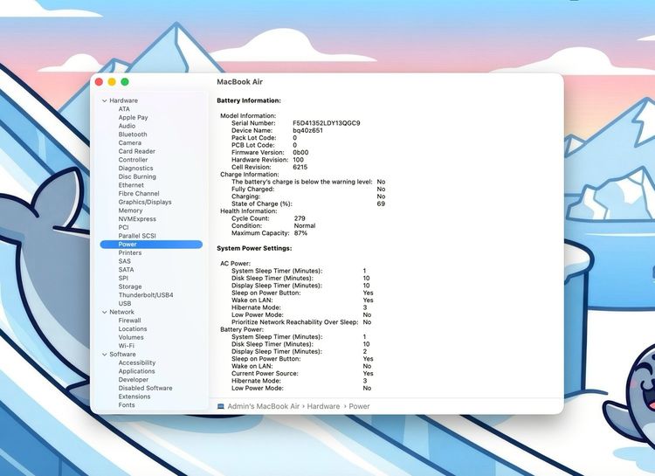
Task: Select Ethernet in the sidebar
Action: tap(131, 184)
